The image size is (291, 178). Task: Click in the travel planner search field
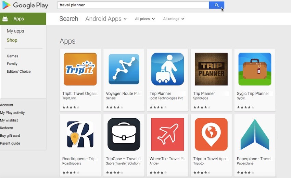pyautogui.click(x=133, y=5)
